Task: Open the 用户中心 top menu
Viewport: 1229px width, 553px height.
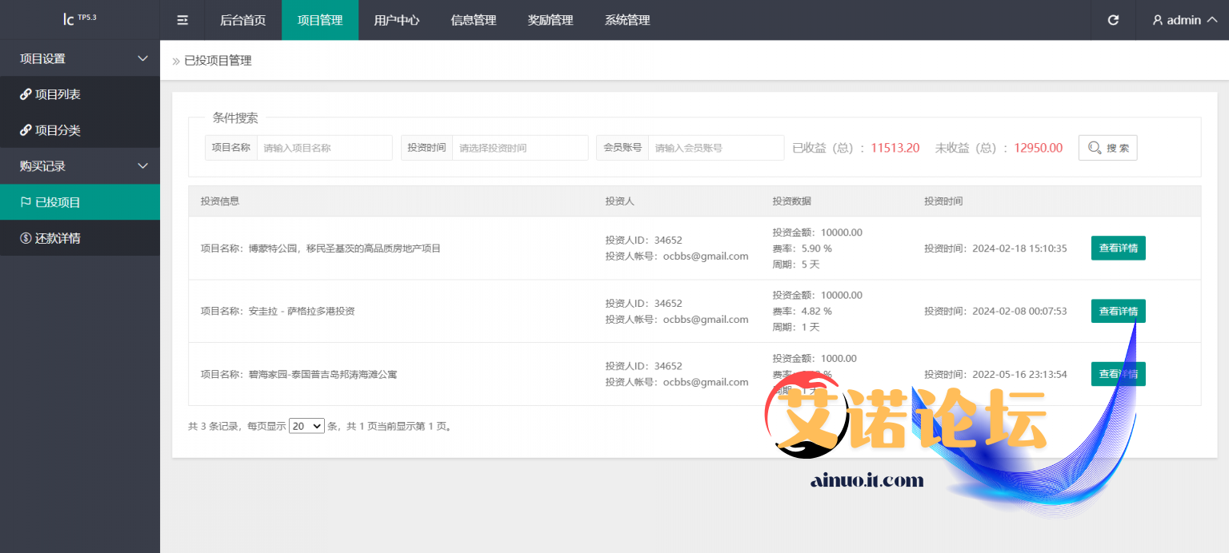Action: (397, 20)
